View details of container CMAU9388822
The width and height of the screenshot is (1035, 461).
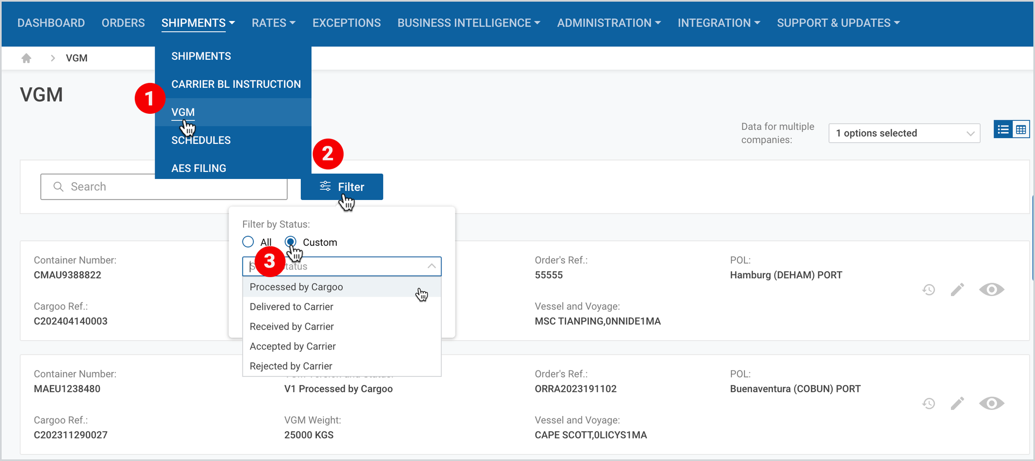pos(991,290)
